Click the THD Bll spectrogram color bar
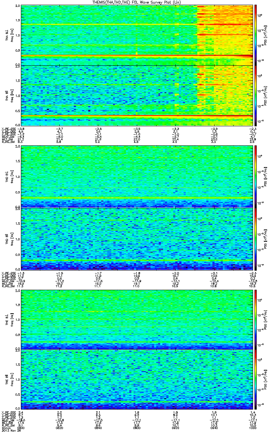The width and height of the screenshot is (270, 433). [256, 239]
